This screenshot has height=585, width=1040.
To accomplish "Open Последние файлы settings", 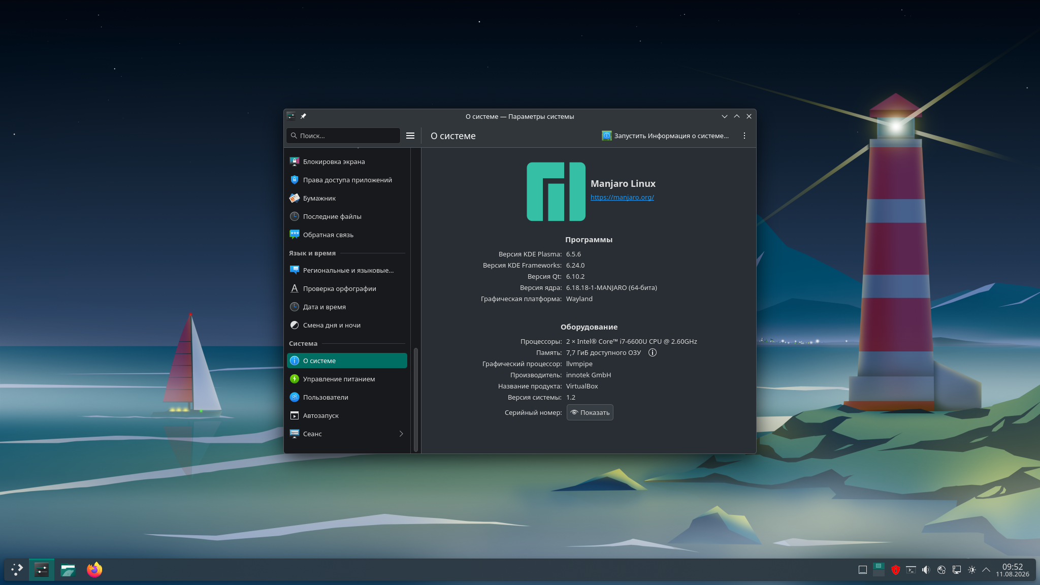I will click(x=347, y=216).
